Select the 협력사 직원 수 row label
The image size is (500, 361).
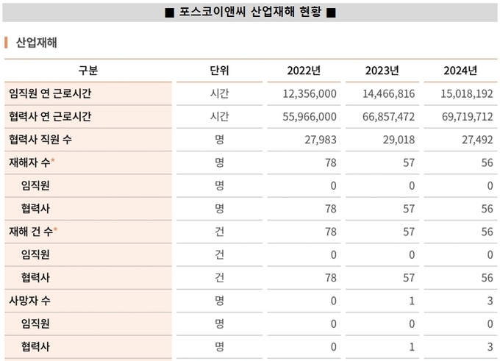[40, 140]
